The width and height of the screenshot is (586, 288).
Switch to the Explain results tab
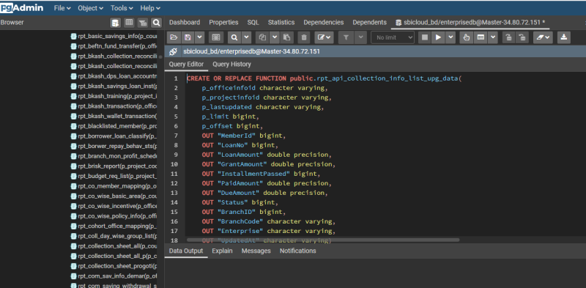click(x=222, y=251)
